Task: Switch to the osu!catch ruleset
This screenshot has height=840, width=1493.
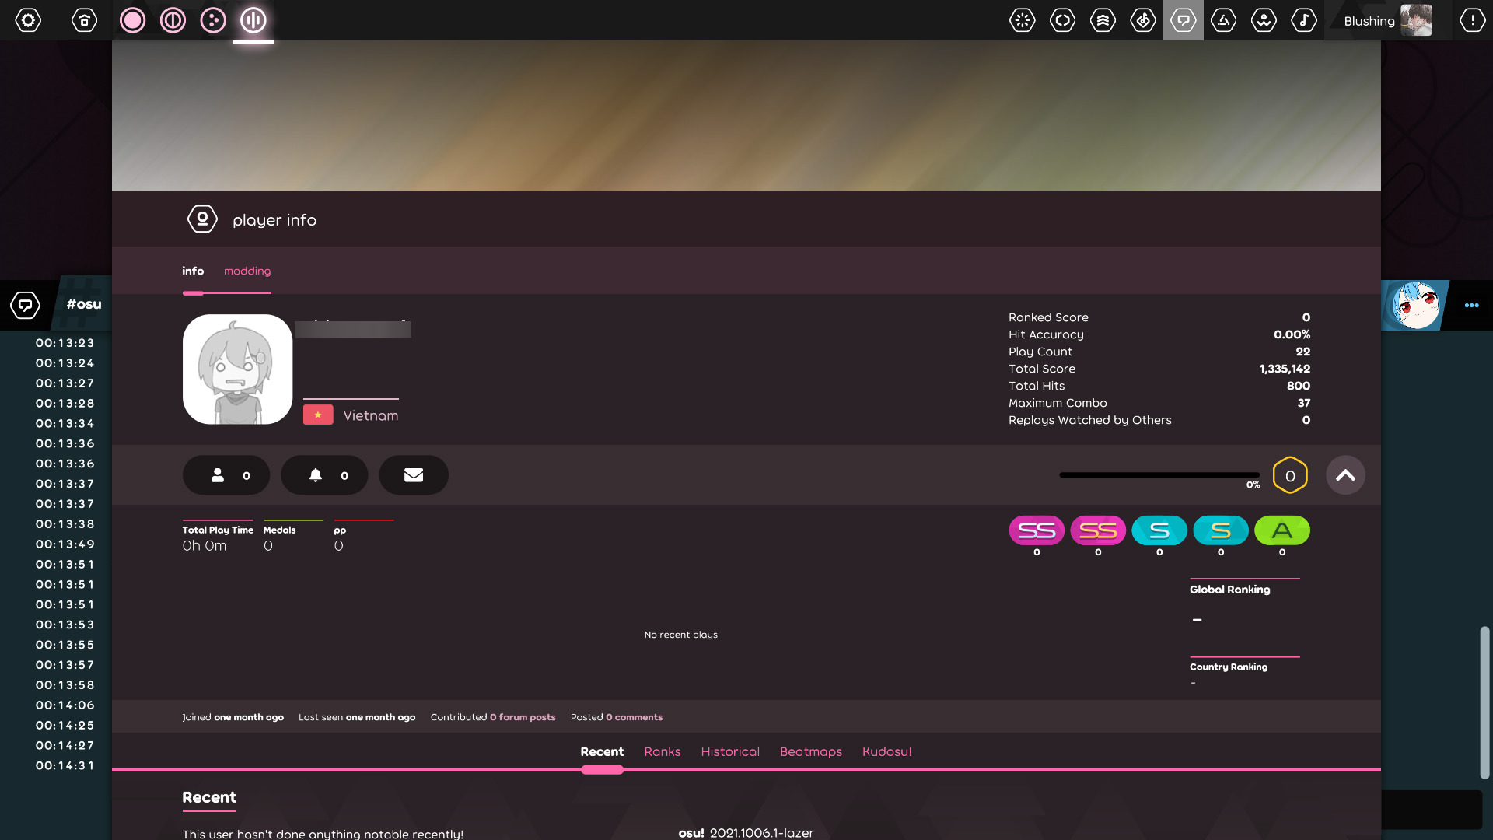Action: point(214,20)
